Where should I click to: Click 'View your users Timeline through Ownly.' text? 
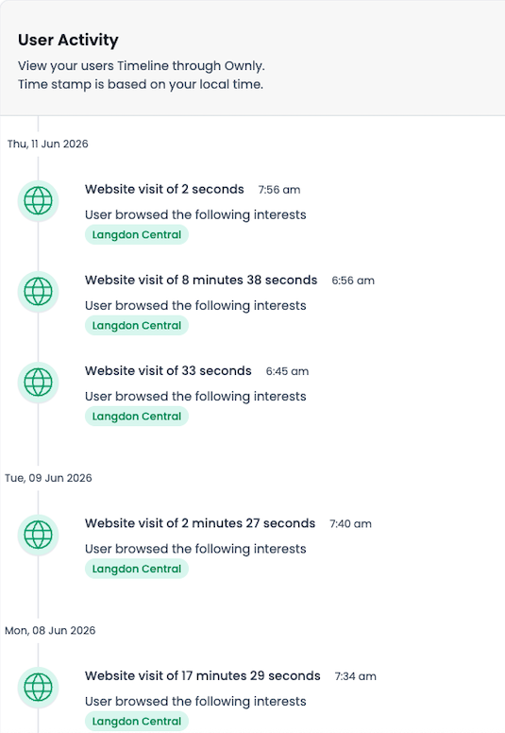pyautogui.click(x=142, y=66)
